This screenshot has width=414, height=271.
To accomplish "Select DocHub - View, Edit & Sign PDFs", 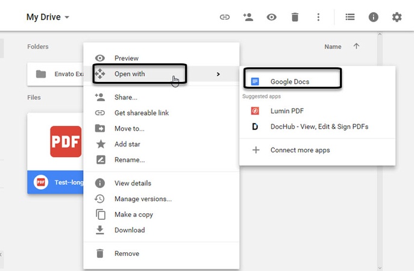I will pos(319,126).
